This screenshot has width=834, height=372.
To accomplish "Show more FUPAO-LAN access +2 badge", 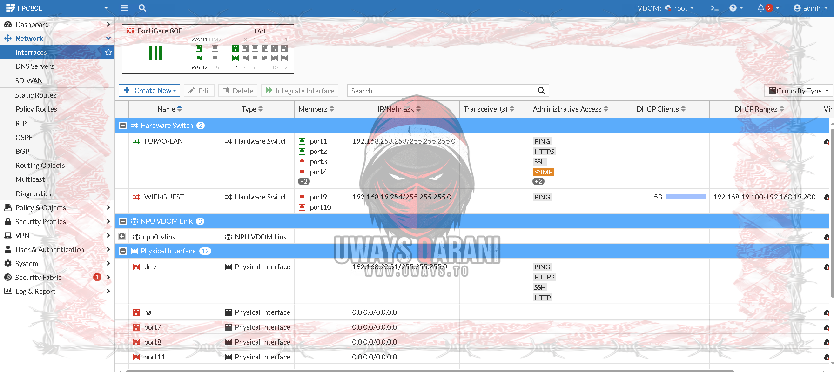I will point(538,181).
